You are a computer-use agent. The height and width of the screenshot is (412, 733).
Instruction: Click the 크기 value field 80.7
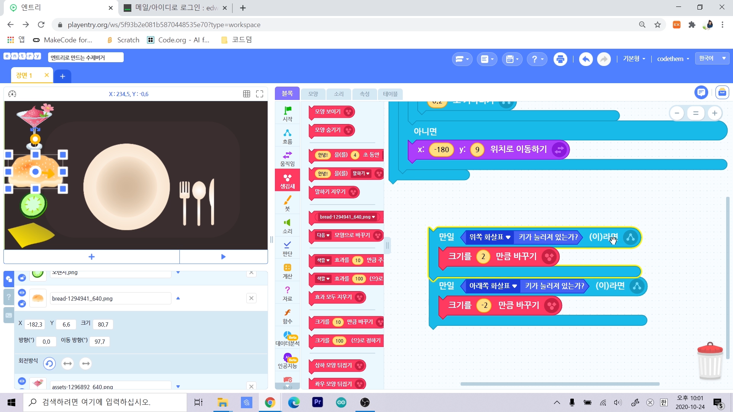tap(103, 324)
